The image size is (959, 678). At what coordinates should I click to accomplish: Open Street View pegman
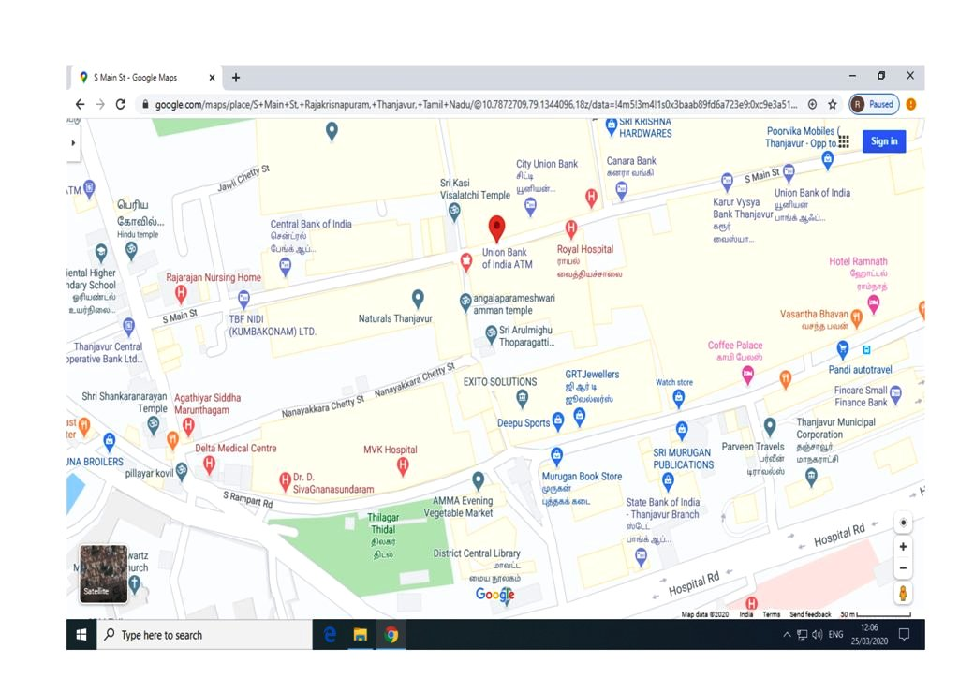(903, 594)
